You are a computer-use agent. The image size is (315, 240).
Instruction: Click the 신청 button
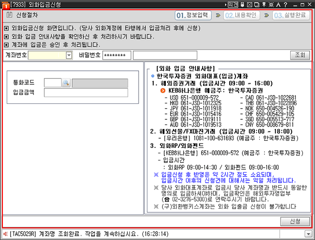coord(295,221)
